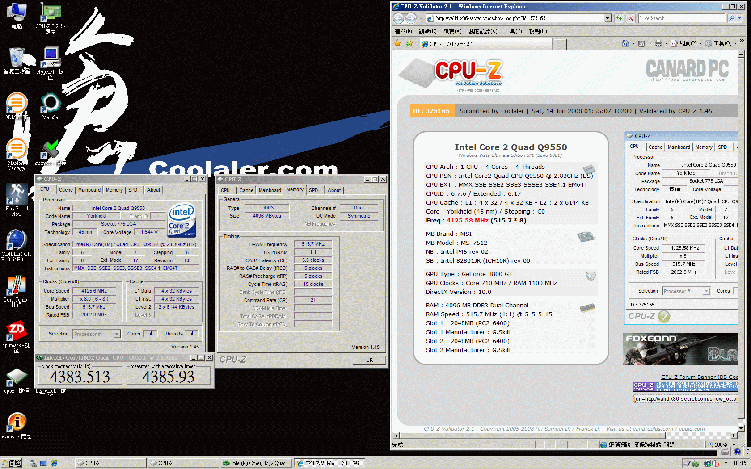The image size is (751, 469).
Task: Click OK button in CPU-Z window
Action: coord(369,360)
